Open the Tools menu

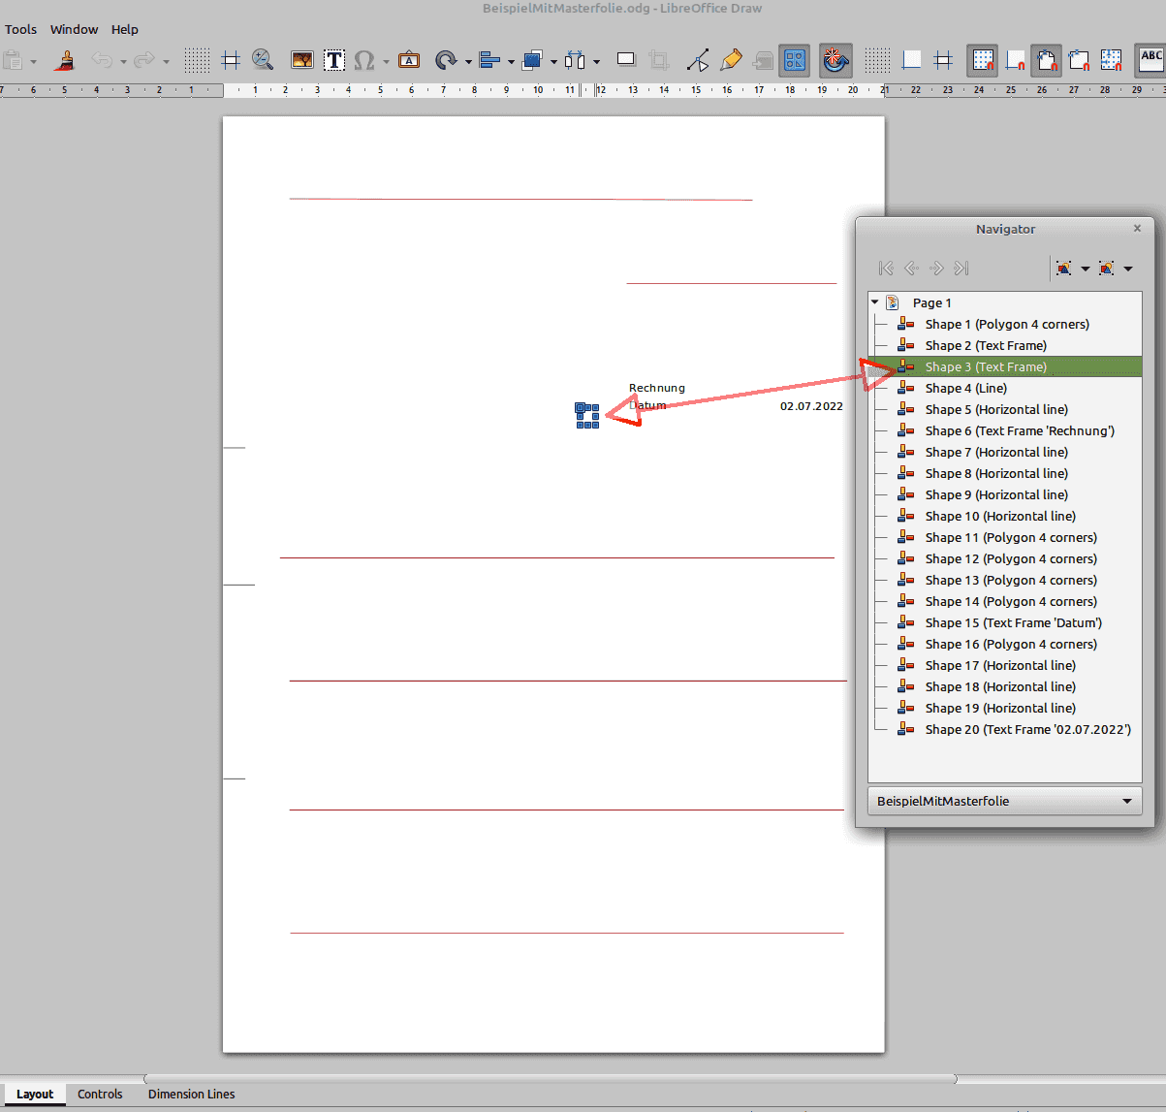[20, 29]
